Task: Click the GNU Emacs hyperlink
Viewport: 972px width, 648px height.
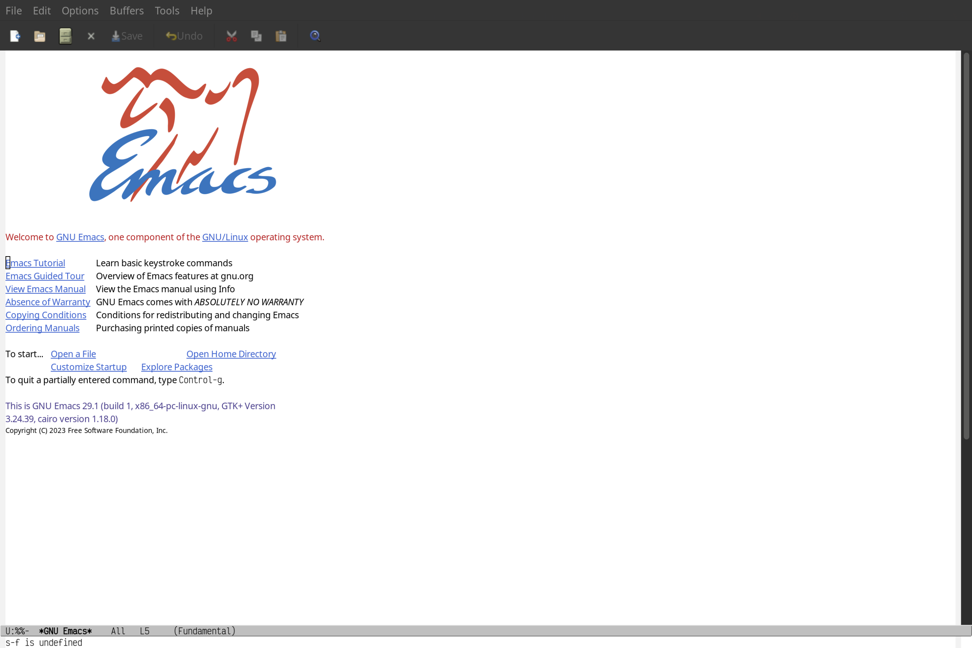Action: (x=80, y=237)
